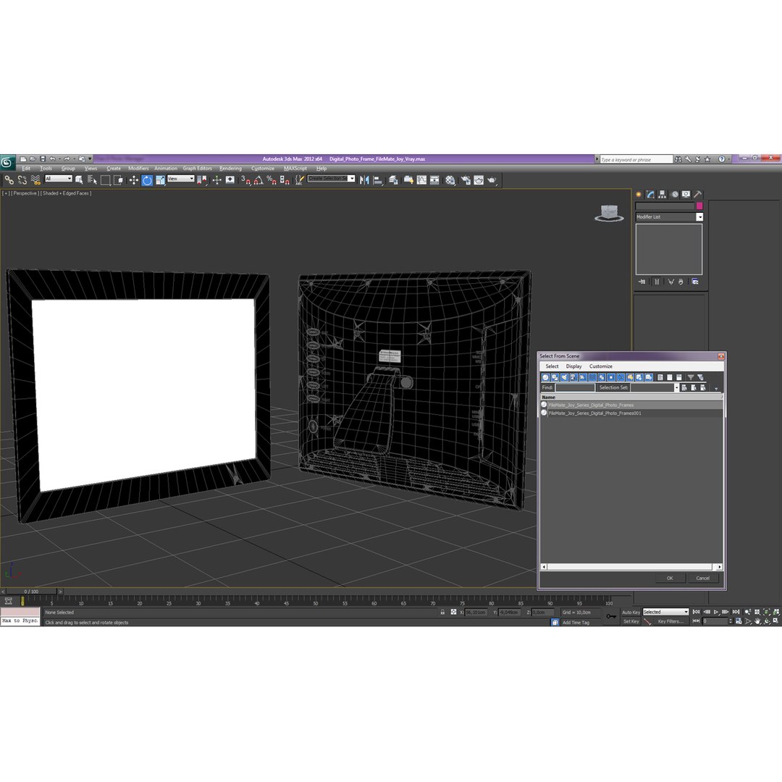Open the selection filter 'All' dropdown
Image resolution: width=782 pixels, height=782 pixels.
pos(59,179)
